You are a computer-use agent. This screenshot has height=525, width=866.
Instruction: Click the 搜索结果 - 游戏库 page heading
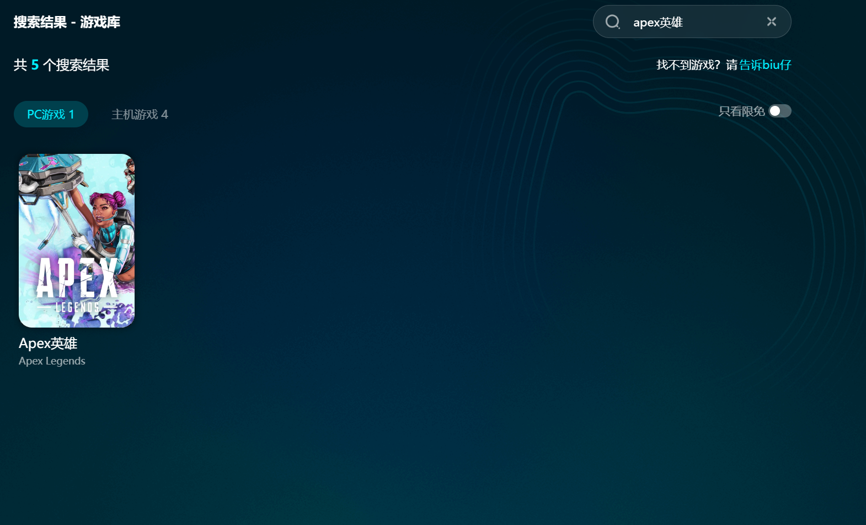(x=67, y=22)
